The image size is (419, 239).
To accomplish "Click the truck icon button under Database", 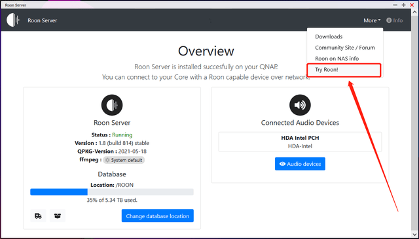I will click(38, 215).
